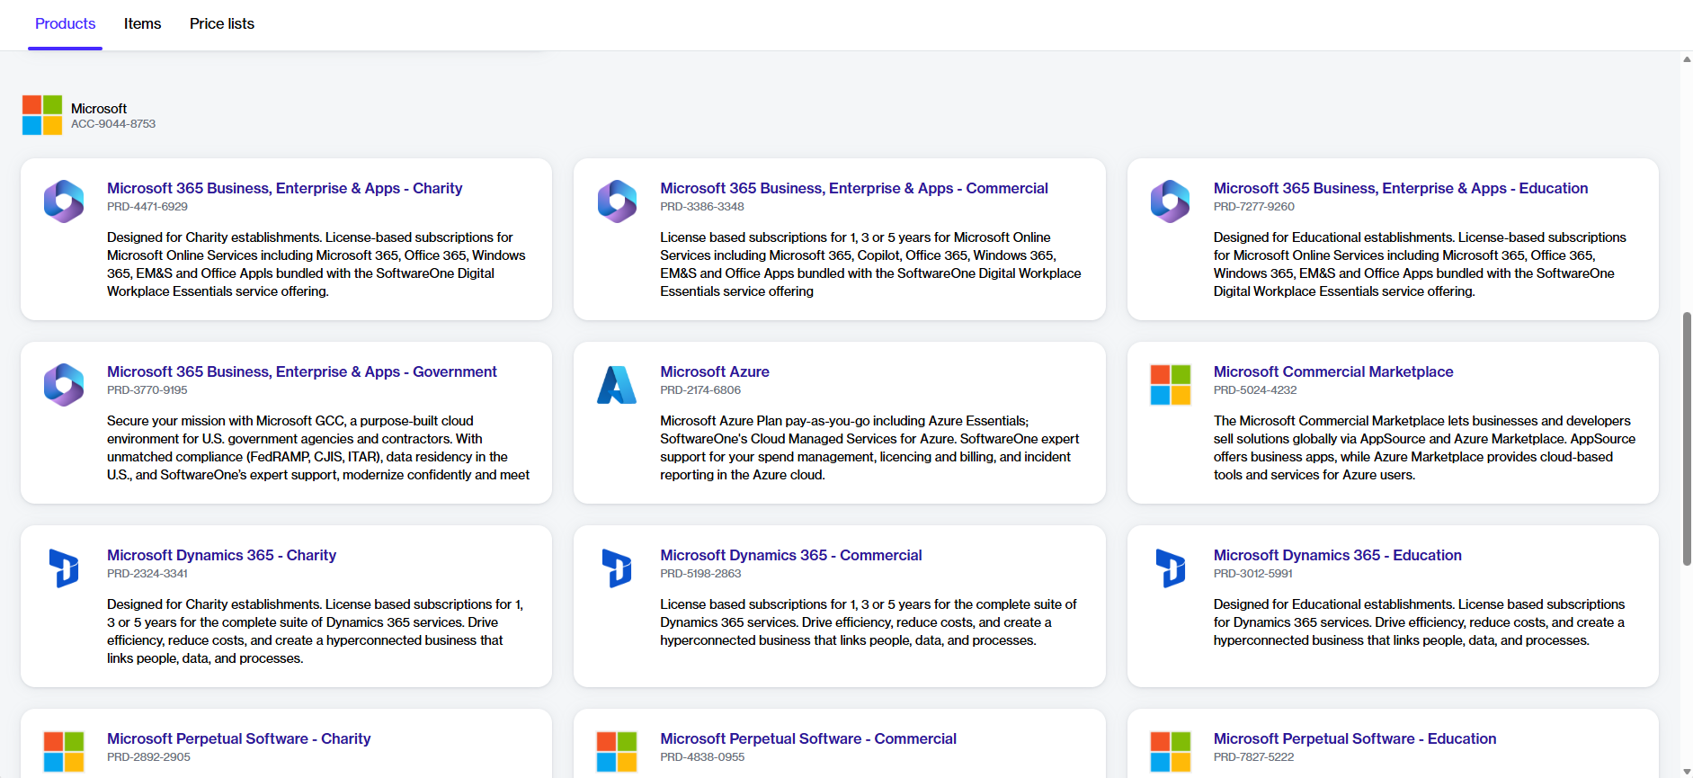Click product ID PRD-2324-3341
The image size is (1693, 778).
(x=147, y=574)
